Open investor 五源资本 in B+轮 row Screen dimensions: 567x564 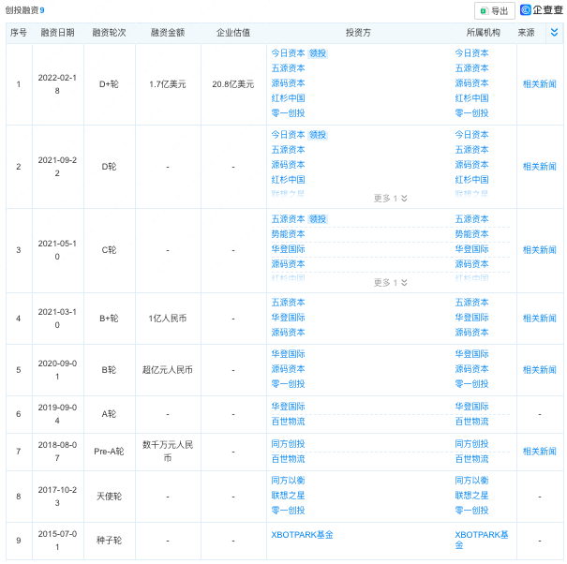(x=289, y=303)
